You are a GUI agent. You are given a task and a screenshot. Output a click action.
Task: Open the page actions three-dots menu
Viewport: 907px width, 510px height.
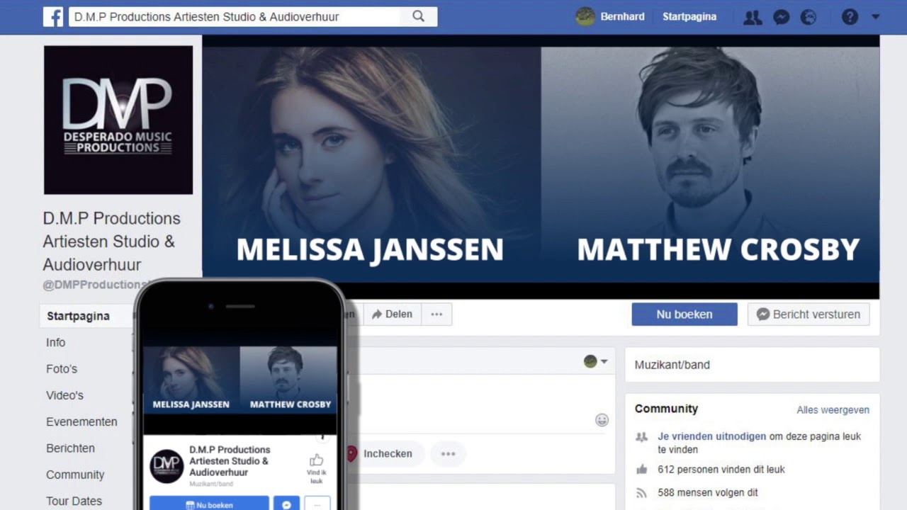[x=436, y=314]
